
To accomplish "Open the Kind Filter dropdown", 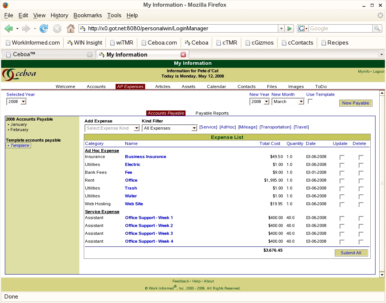I will 169,128.
